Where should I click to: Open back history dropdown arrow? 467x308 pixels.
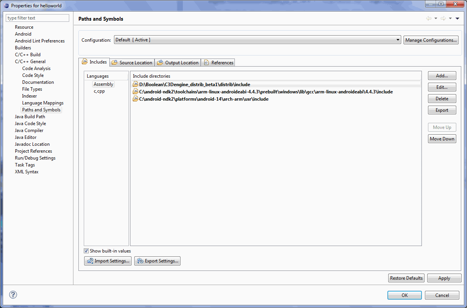pos(436,18)
